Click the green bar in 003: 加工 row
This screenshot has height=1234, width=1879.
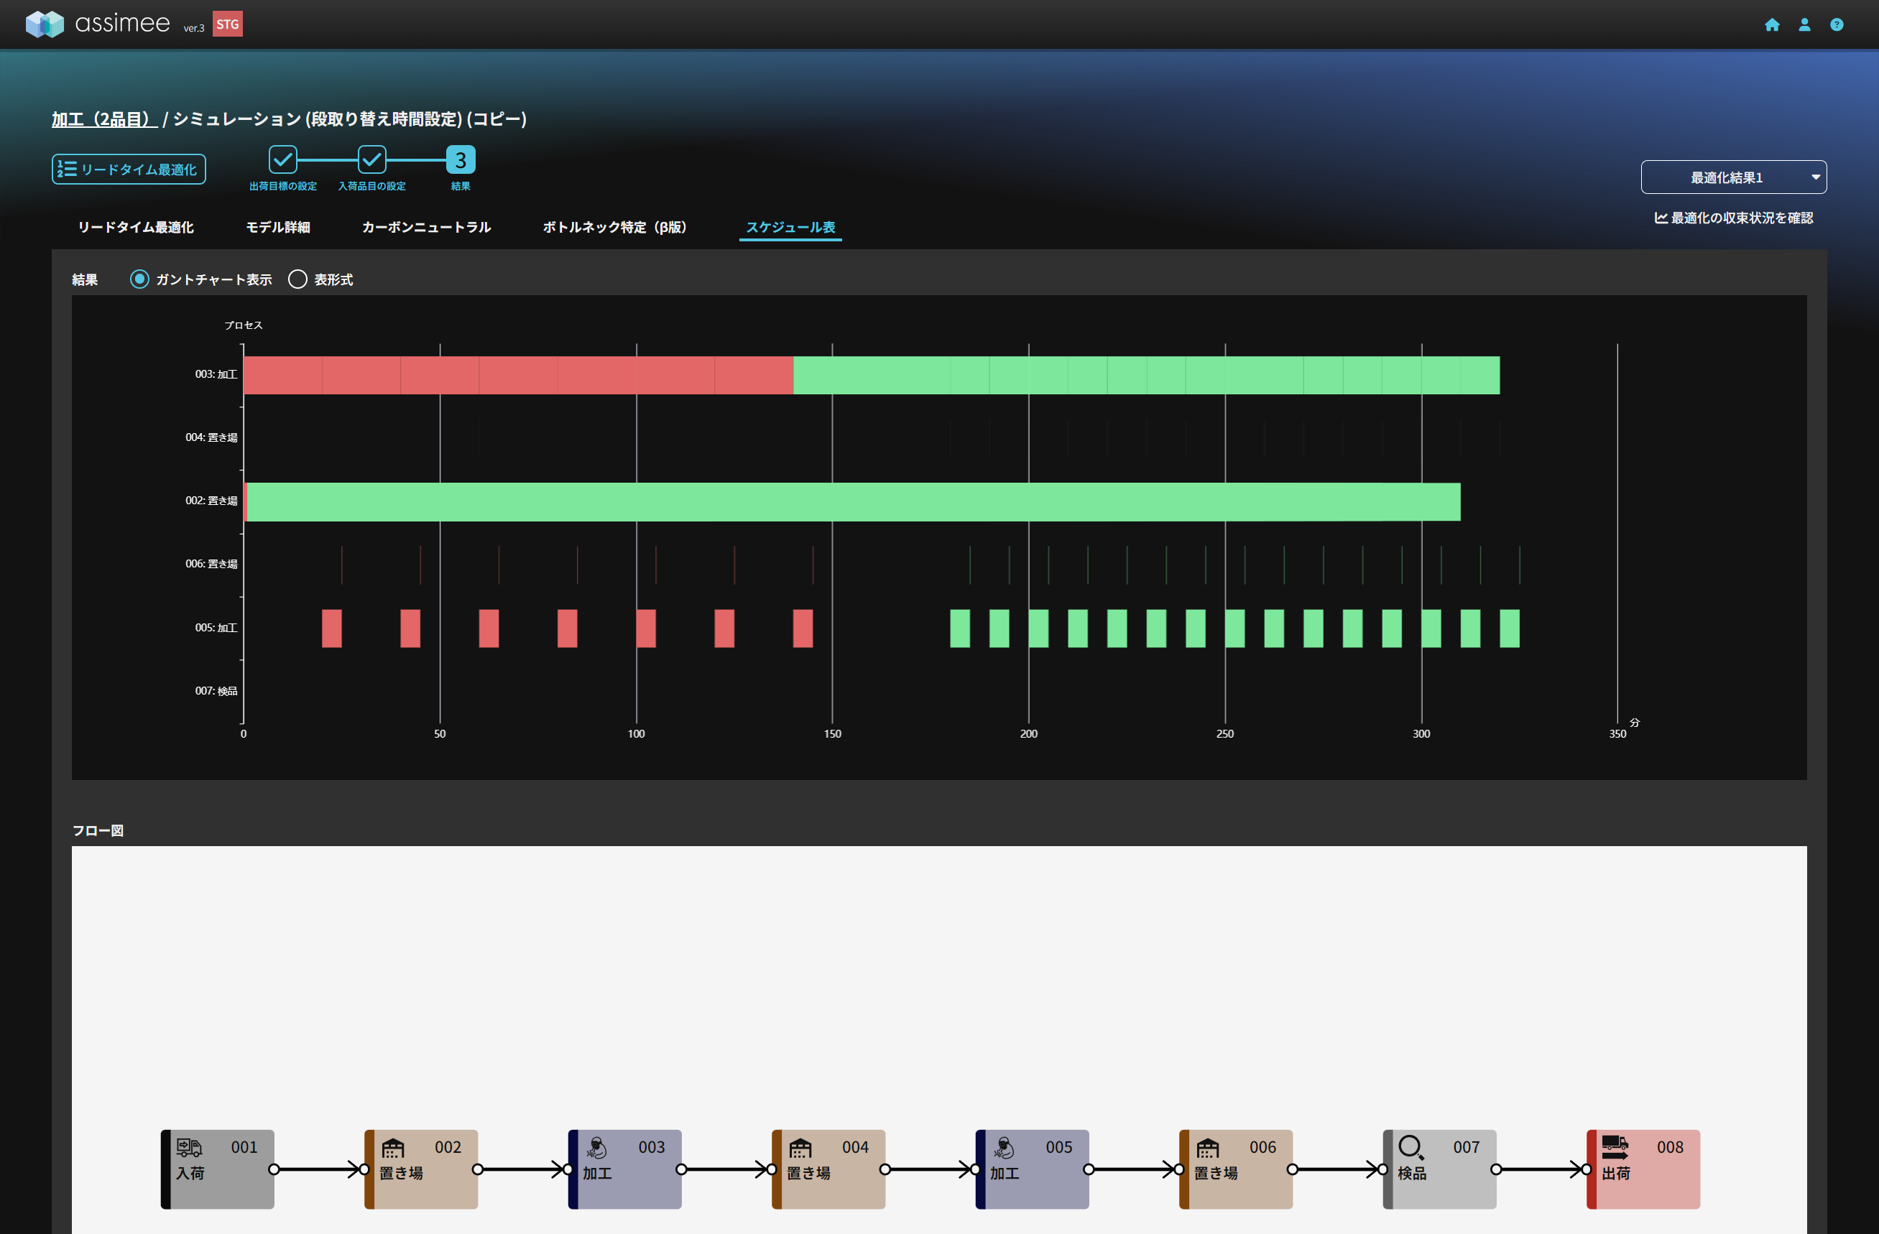point(1146,375)
